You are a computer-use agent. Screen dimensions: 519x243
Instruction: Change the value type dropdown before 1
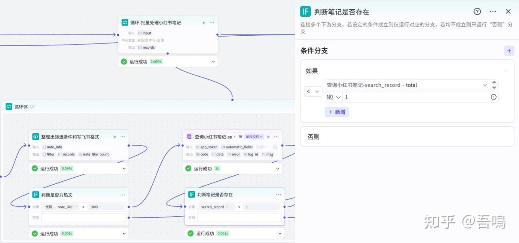tap(334, 97)
